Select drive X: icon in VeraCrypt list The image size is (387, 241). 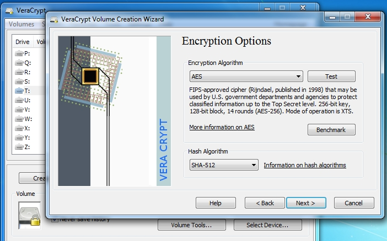19,128
